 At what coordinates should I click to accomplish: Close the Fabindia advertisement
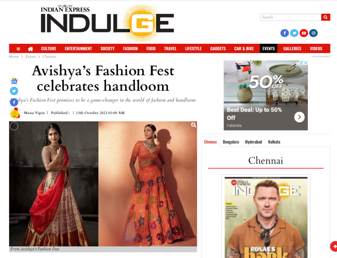point(305,63)
